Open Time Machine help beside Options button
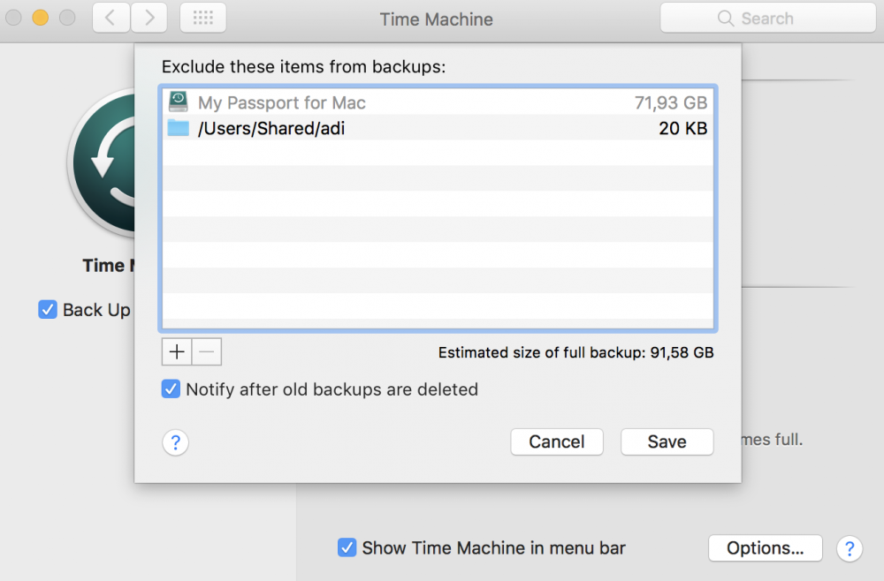 [x=850, y=548]
